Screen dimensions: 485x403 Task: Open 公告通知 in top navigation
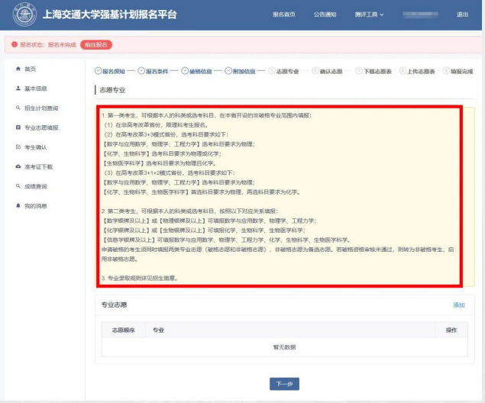[325, 15]
